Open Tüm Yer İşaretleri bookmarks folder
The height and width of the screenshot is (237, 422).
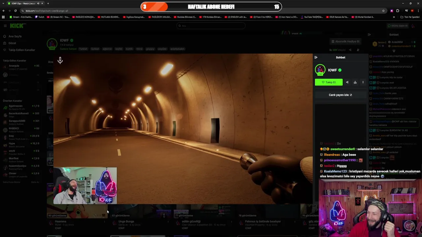point(410,17)
